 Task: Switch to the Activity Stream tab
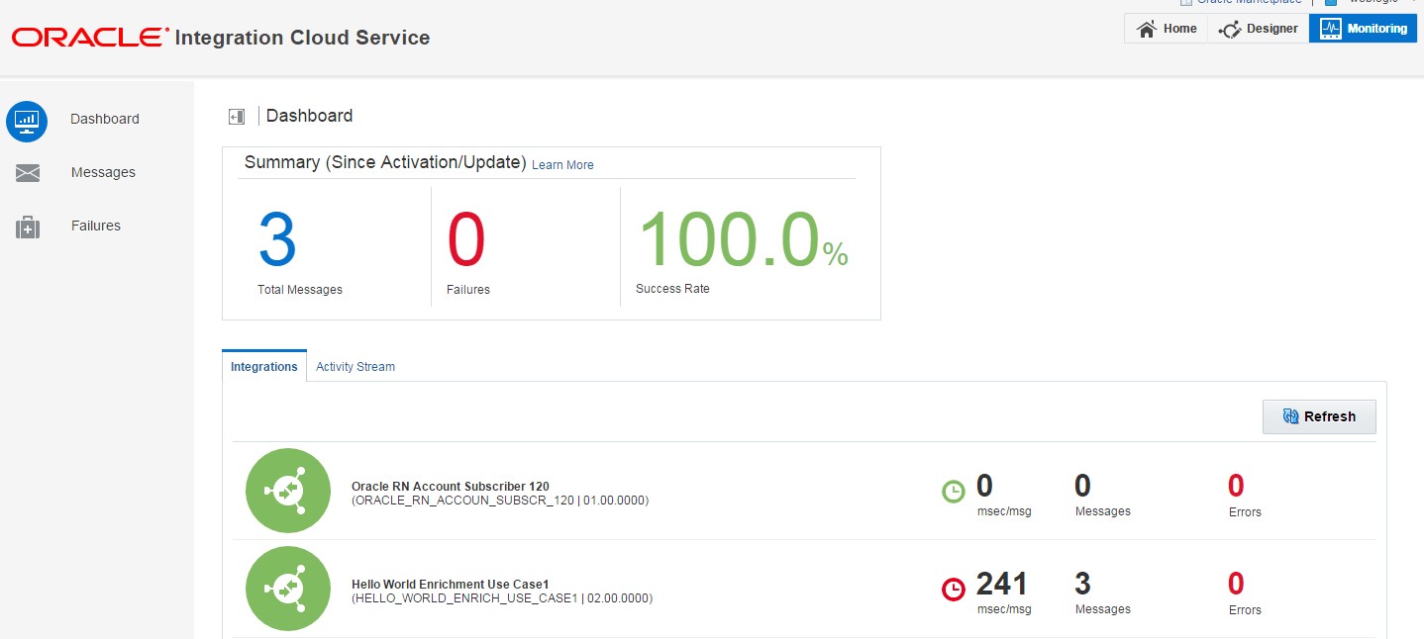tap(356, 367)
